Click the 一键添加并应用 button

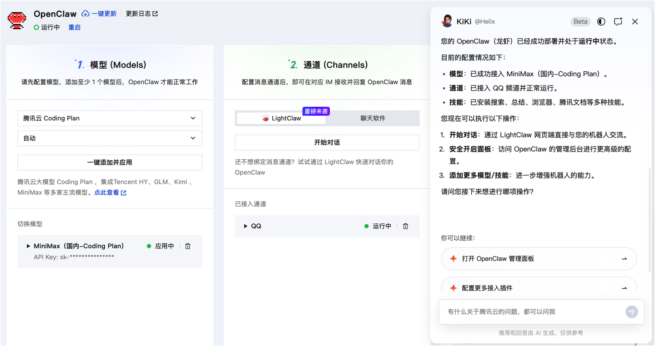(109, 162)
